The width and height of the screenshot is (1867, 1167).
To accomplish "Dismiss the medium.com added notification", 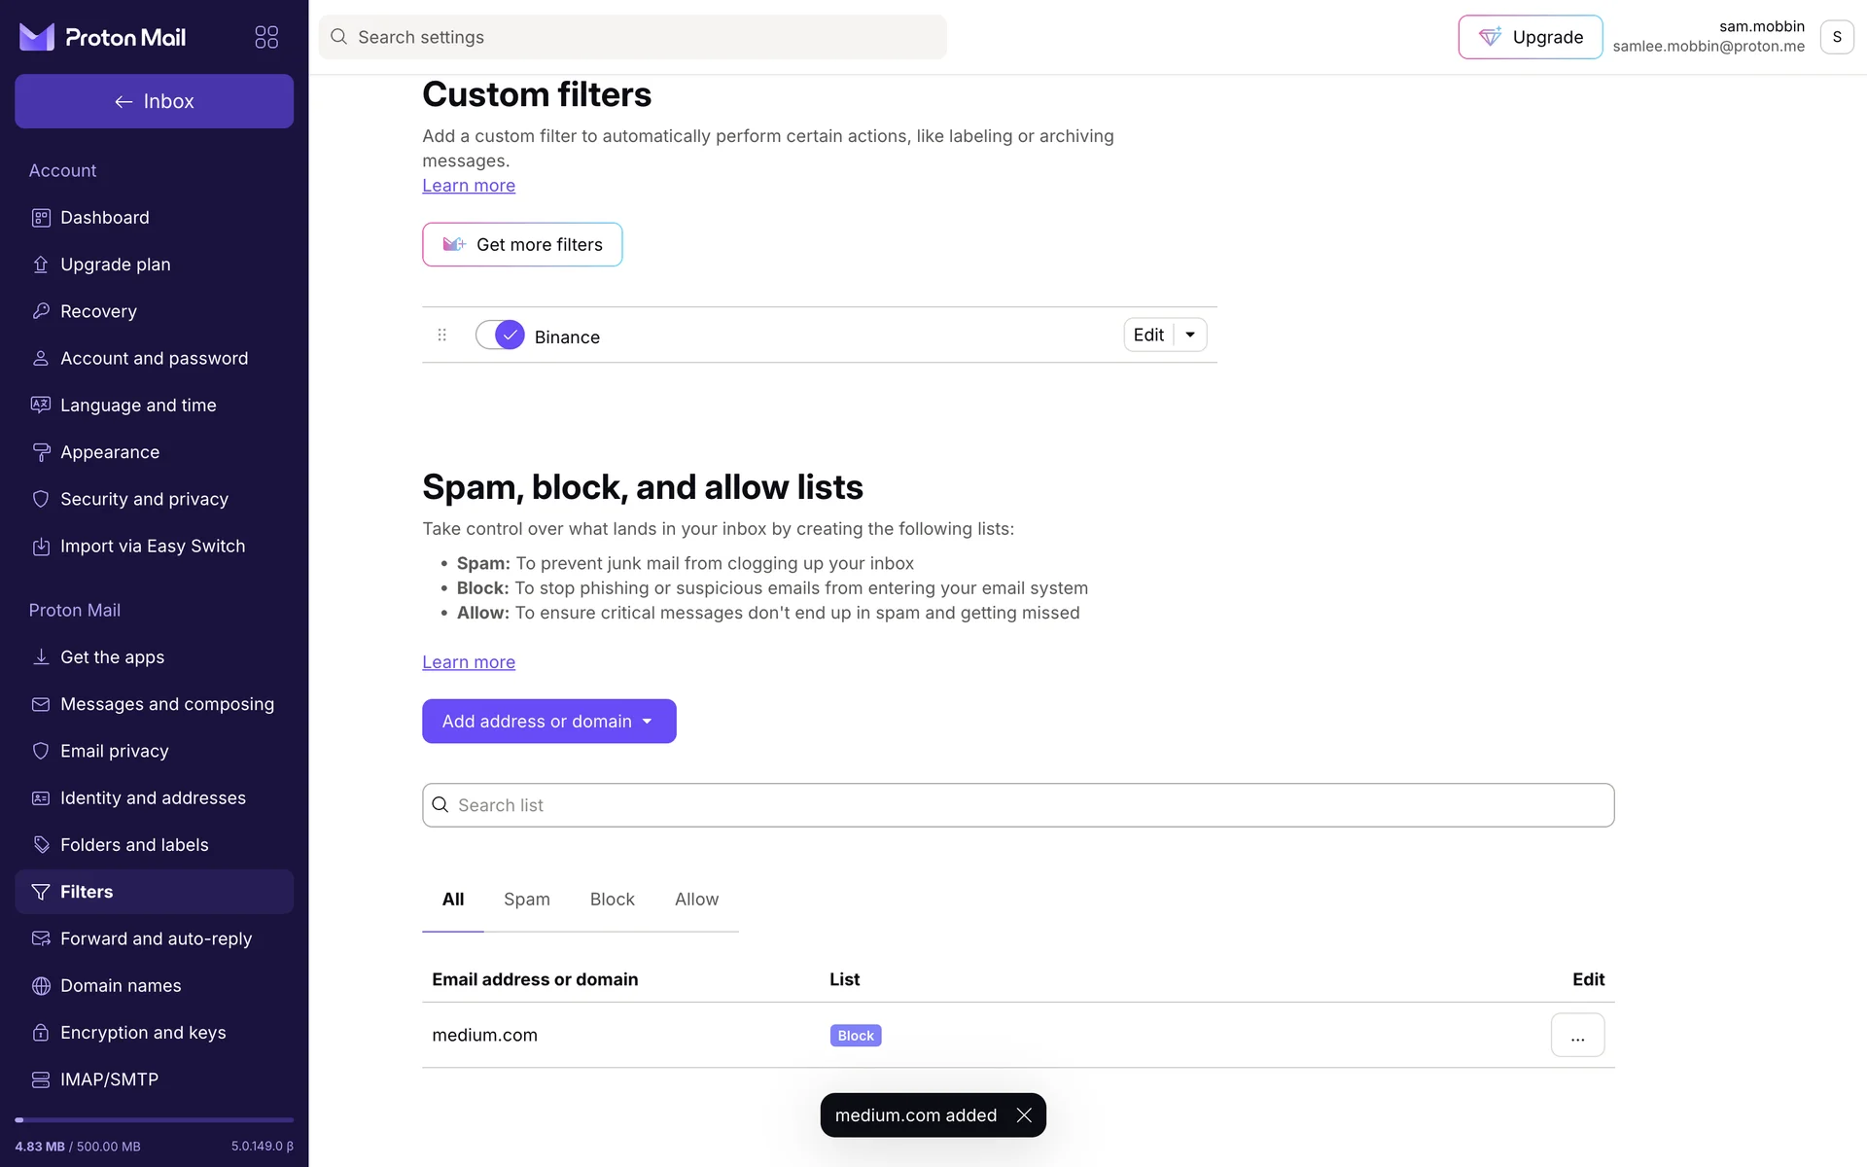I will tap(1024, 1115).
